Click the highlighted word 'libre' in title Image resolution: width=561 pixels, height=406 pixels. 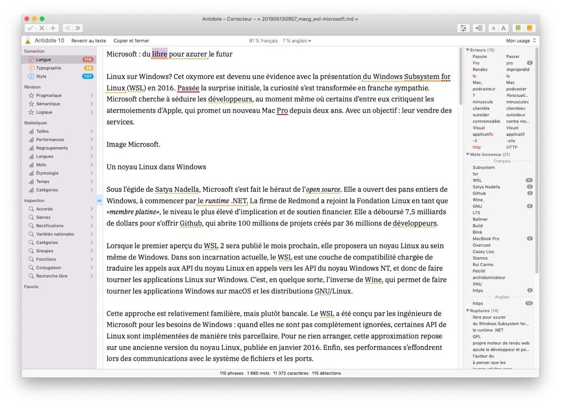(159, 54)
